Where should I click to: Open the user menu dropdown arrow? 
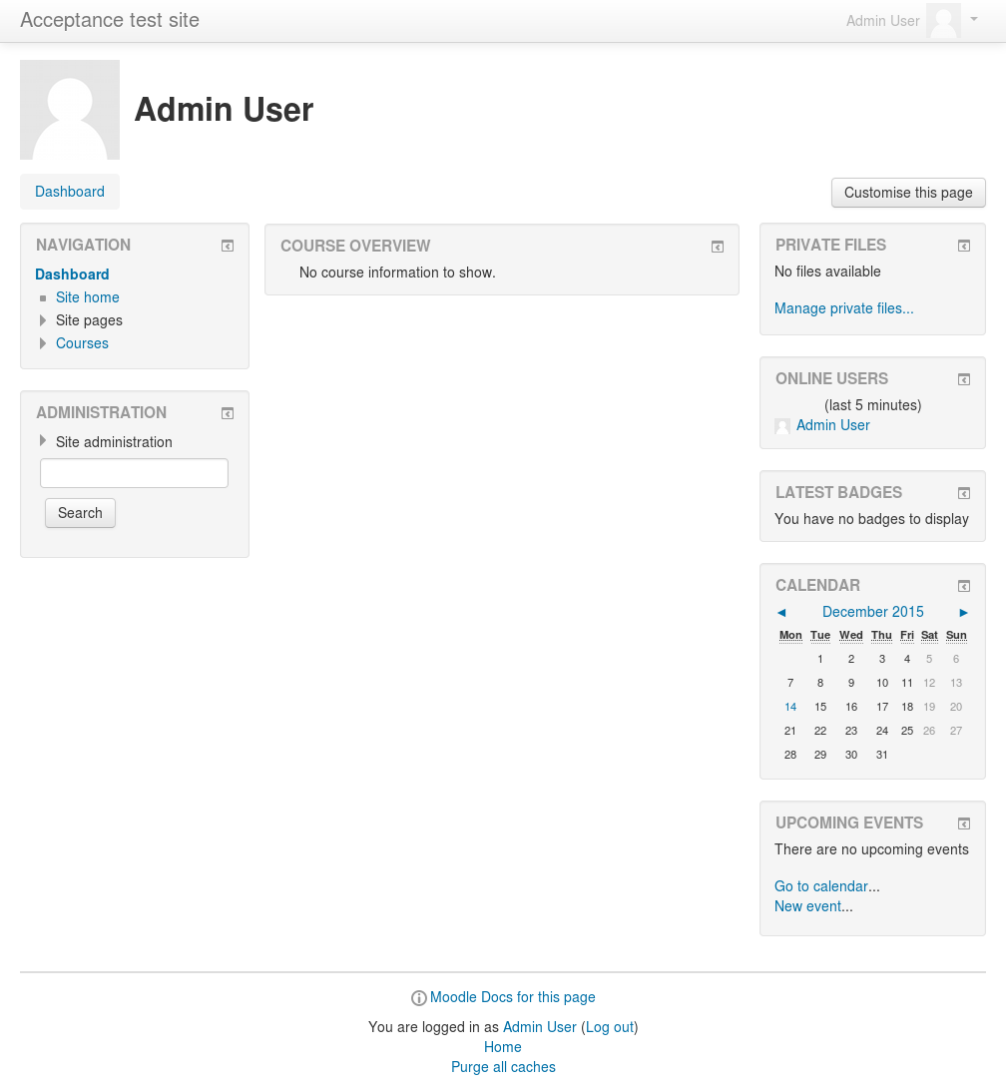[974, 20]
